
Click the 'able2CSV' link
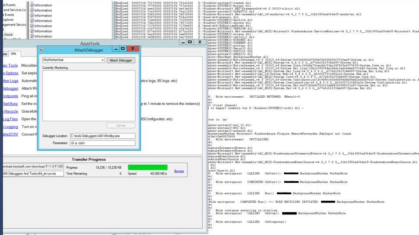click(x=11, y=134)
